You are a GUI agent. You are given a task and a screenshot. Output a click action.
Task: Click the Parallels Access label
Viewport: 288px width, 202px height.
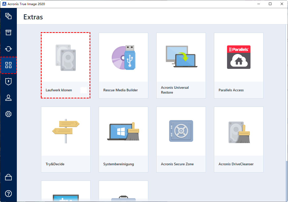[231, 90]
